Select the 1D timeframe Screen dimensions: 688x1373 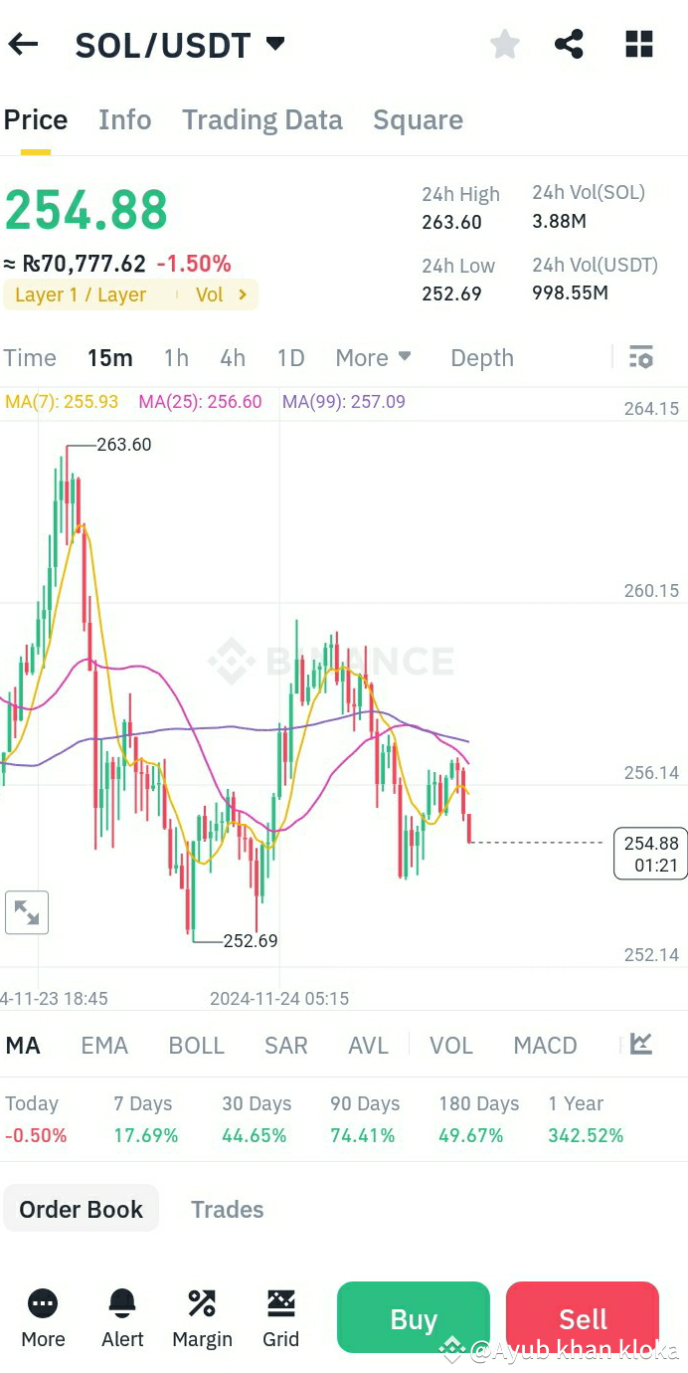[290, 356]
